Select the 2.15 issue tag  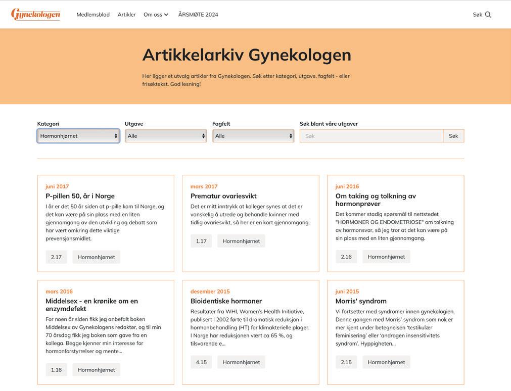(346, 362)
